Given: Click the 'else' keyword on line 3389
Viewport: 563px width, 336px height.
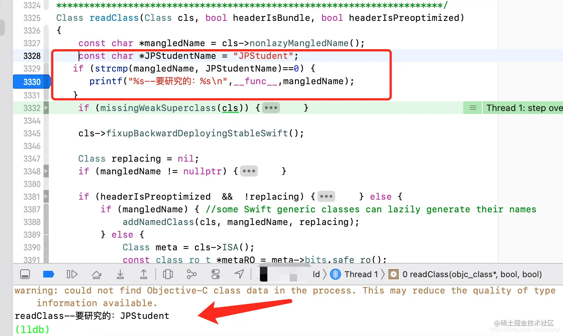Looking at the screenshot, I should click(x=122, y=235).
